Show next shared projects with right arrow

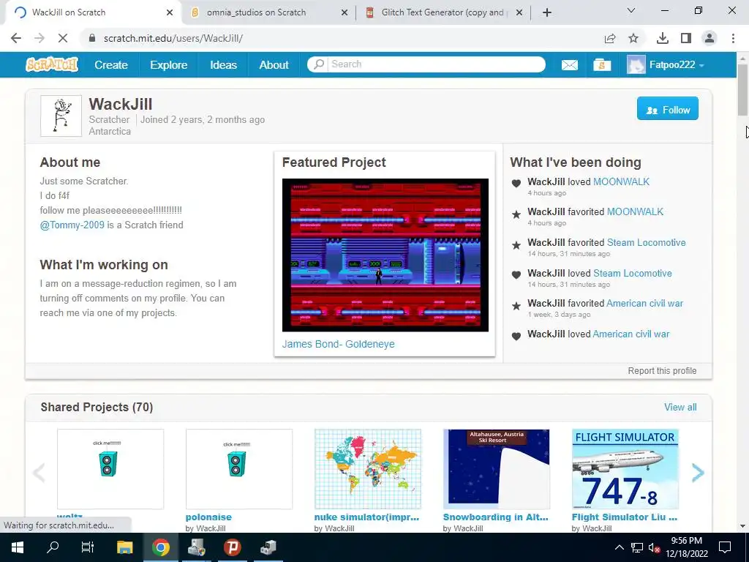click(697, 473)
